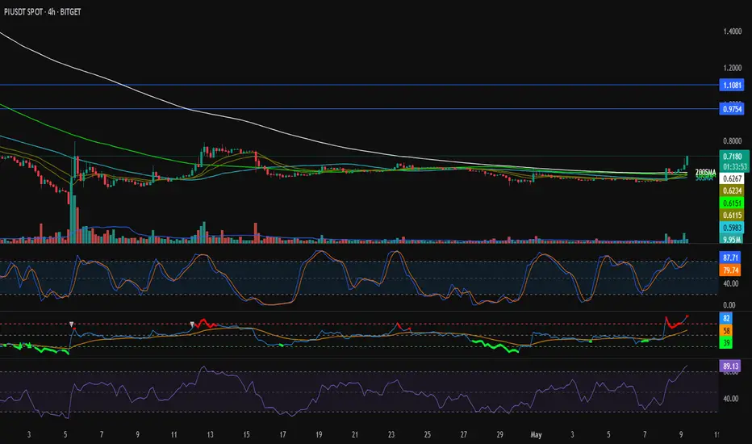
Task: Click the 19 date label on time axis
Action: [x=319, y=435]
